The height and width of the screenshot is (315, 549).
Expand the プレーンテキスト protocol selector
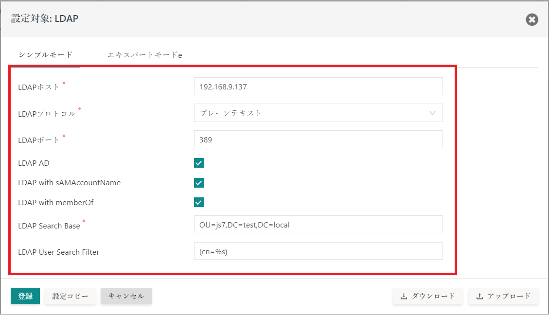click(319, 113)
